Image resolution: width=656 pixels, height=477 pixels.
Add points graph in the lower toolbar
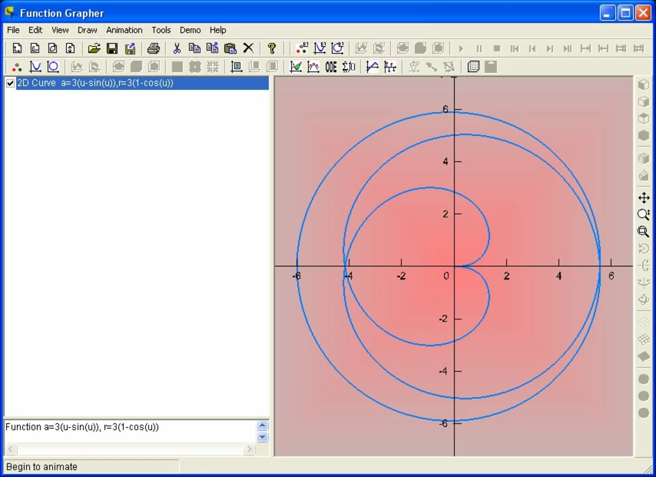pos(17,67)
